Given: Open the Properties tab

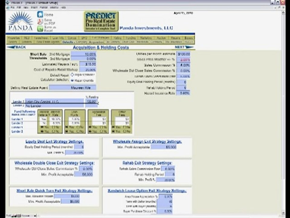Looking at the screenshot, I should click(14, 38).
